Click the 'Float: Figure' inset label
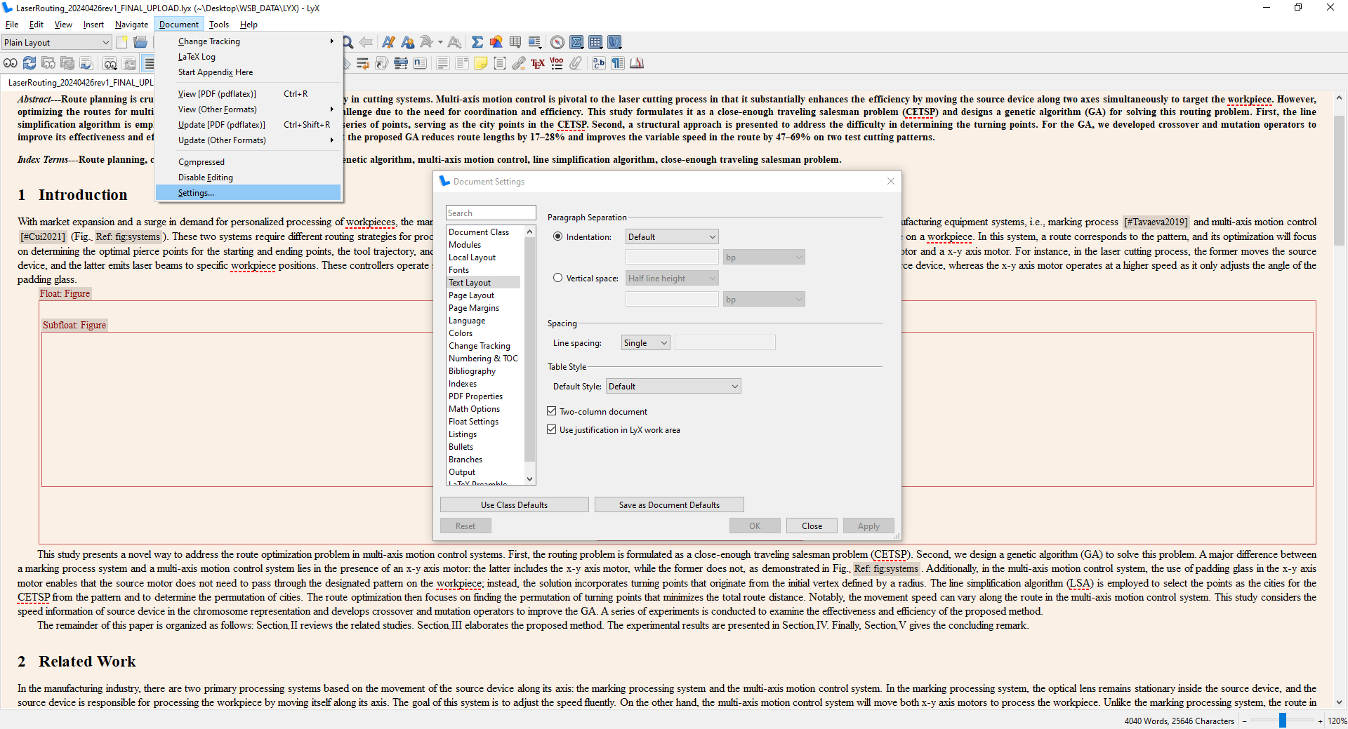The height and width of the screenshot is (729, 1348). tap(65, 293)
